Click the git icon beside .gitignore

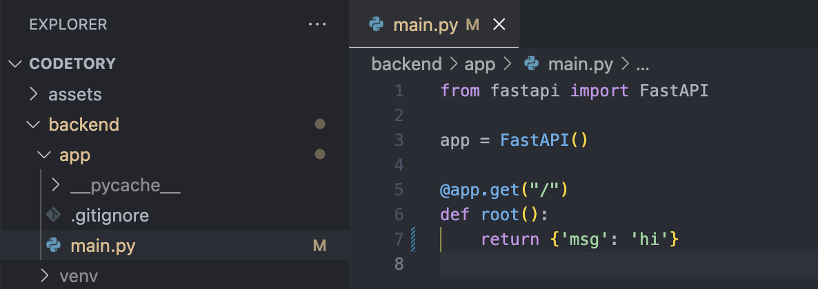pos(54,215)
